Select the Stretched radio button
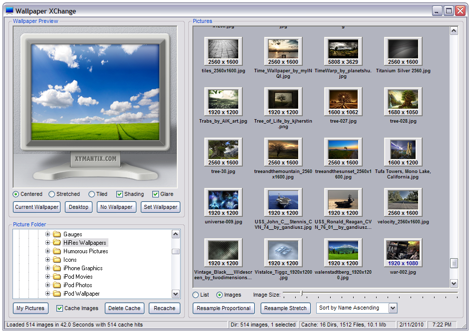Screen dimensions: 471x333 tap(52, 194)
